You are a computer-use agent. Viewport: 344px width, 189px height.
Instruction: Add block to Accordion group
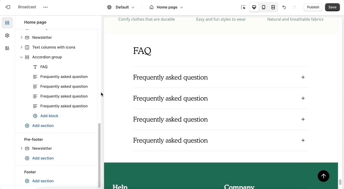point(49,116)
